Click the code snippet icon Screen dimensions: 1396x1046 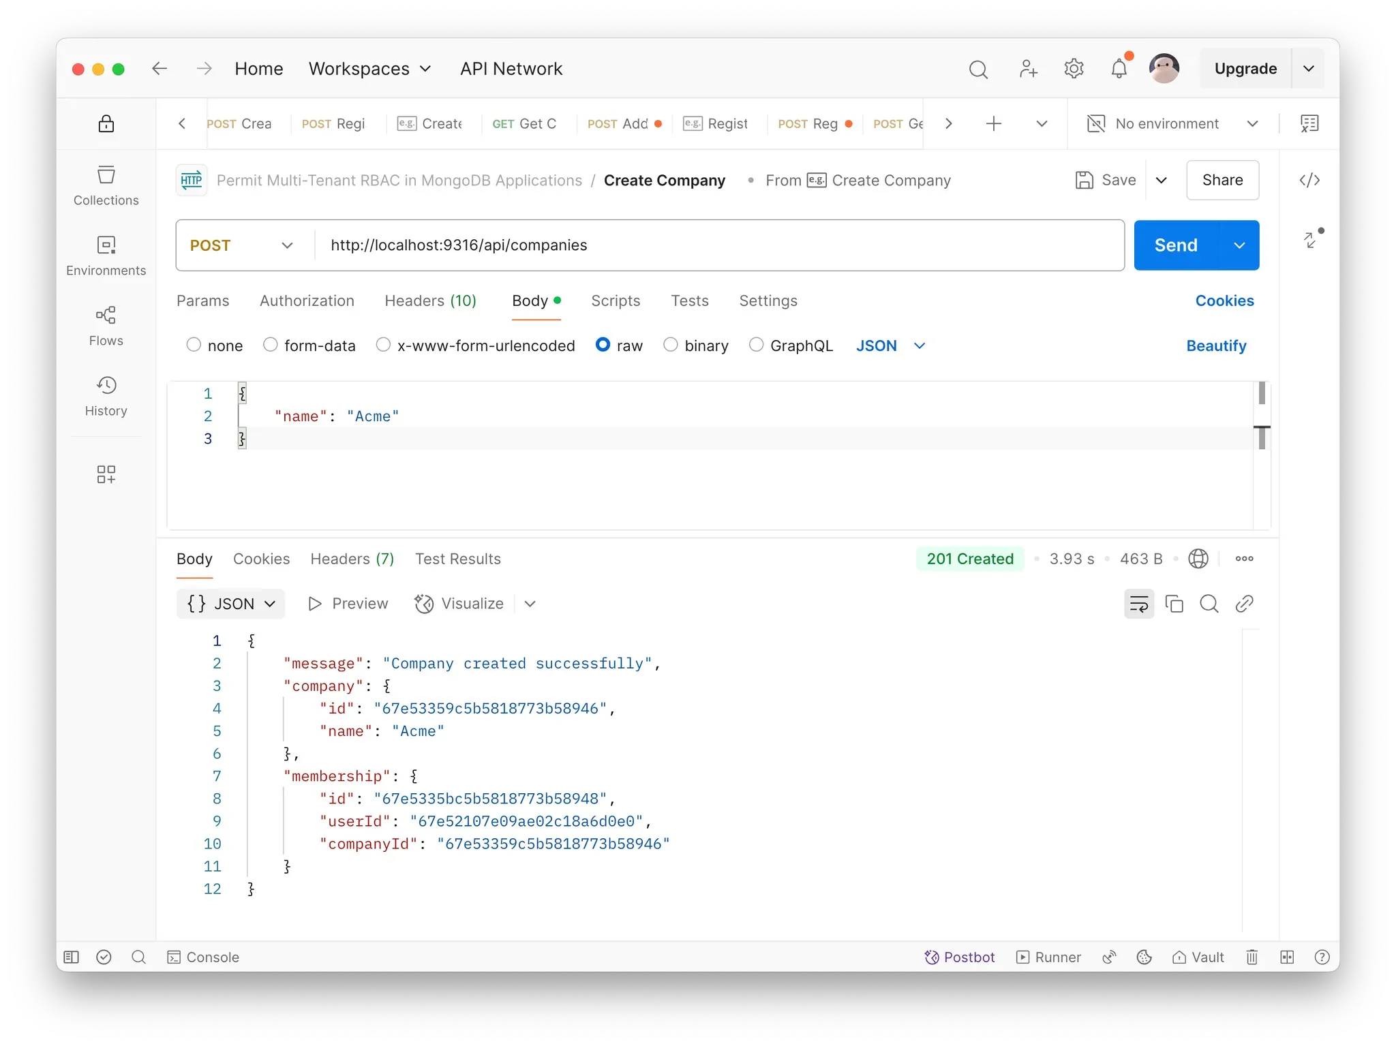tap(1309, 180)
